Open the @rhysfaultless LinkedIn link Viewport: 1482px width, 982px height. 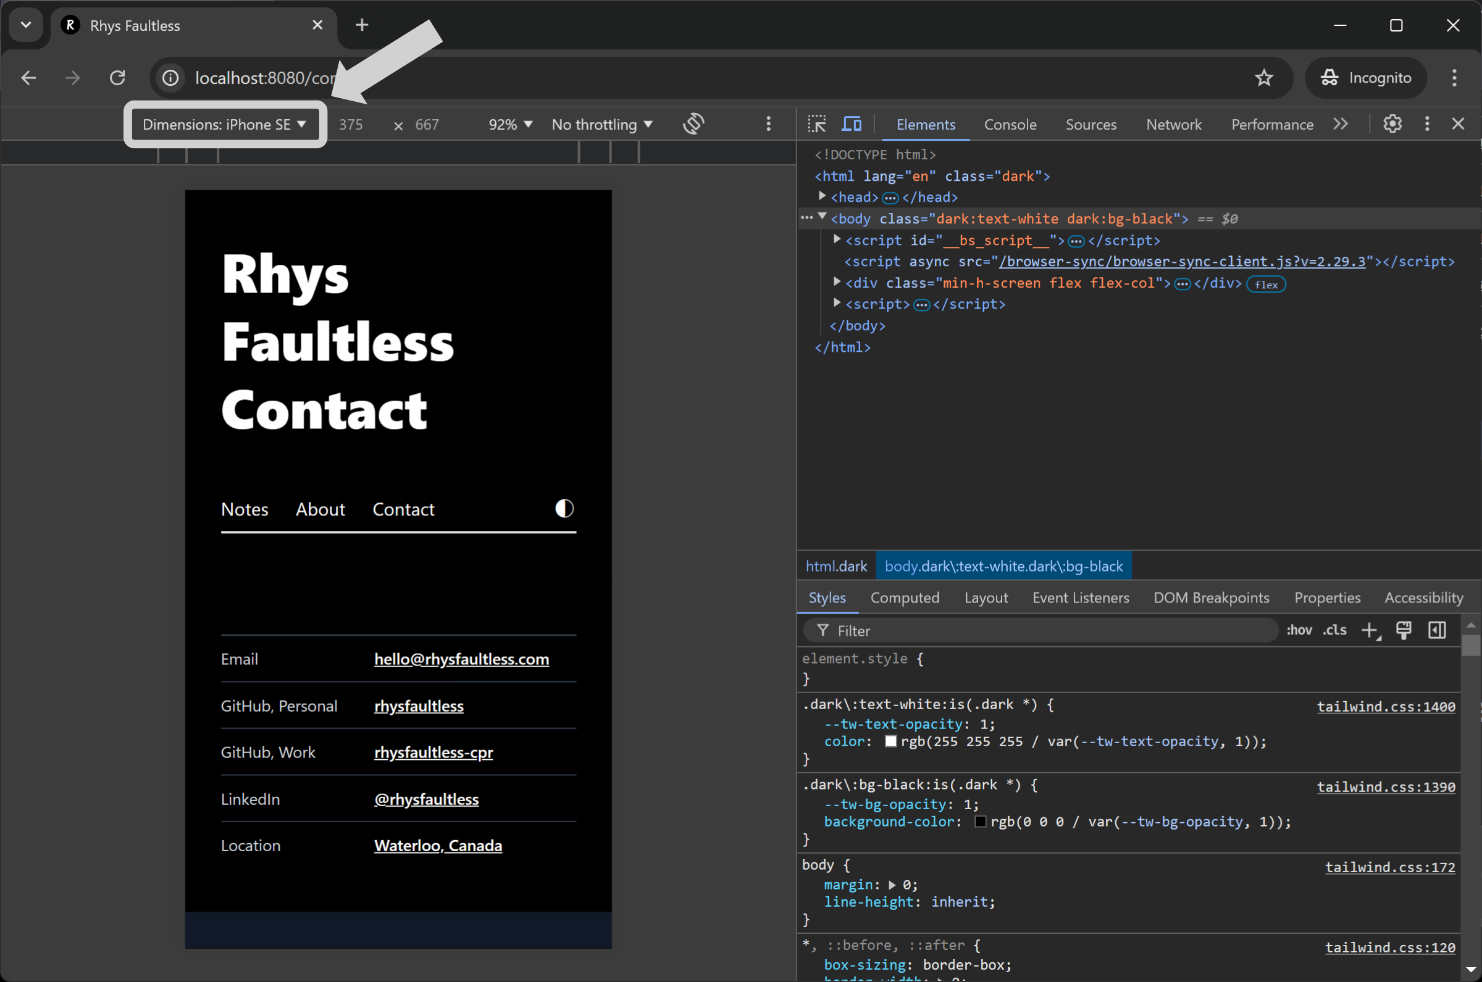coord(427,799)
